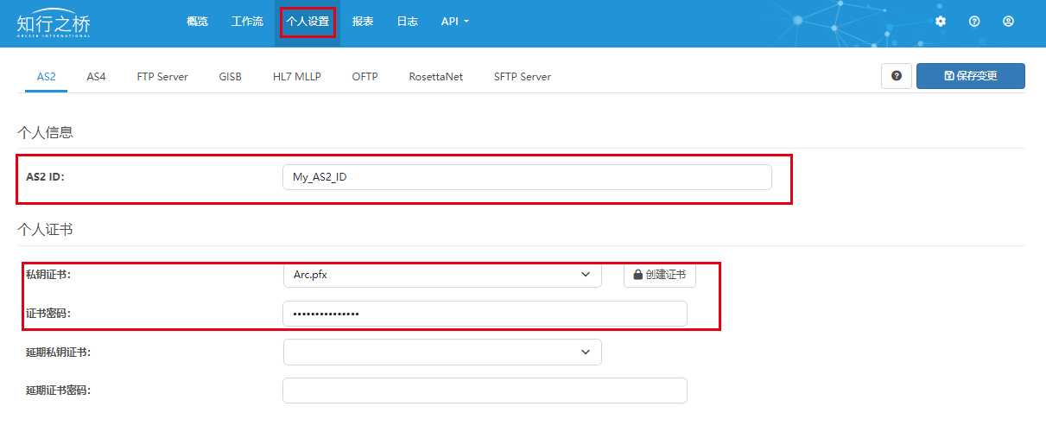
Task: Select the RosettaNet tab
Action: click(x=435, y=77)
